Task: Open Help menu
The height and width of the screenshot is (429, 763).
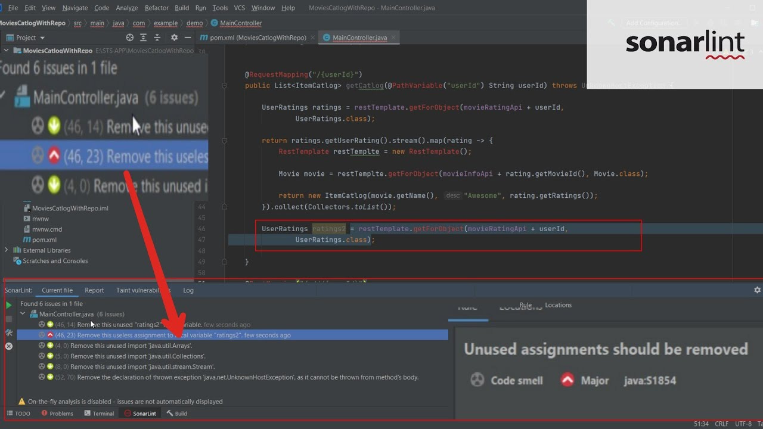Action: (x=288, y=8)
